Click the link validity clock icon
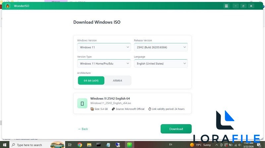This screenshot has height=148, width=265. pos(150,109)
